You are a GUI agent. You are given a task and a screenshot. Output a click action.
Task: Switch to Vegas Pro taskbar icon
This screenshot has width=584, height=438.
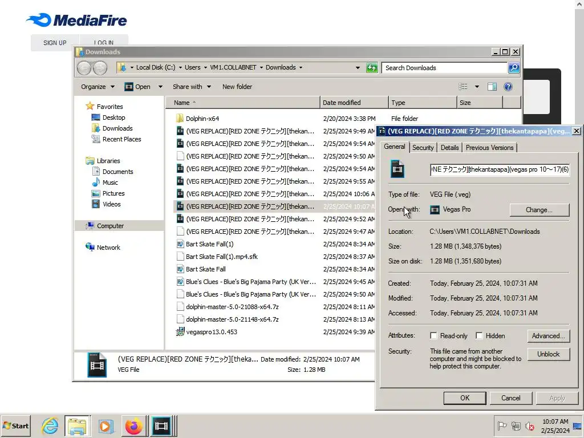[x=161, y=425]
